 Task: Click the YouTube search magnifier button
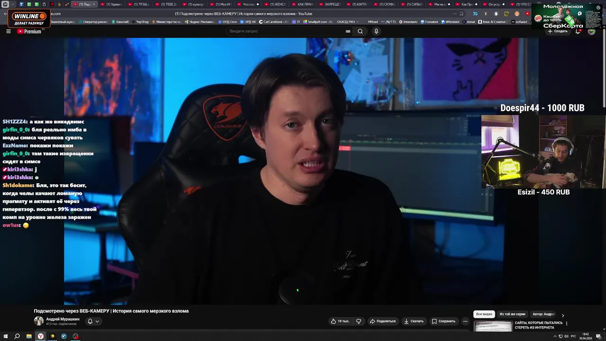point(360,31)
